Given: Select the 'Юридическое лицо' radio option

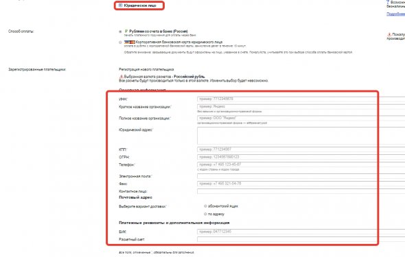Looking at the screenshot, I should tap(120, 5).
